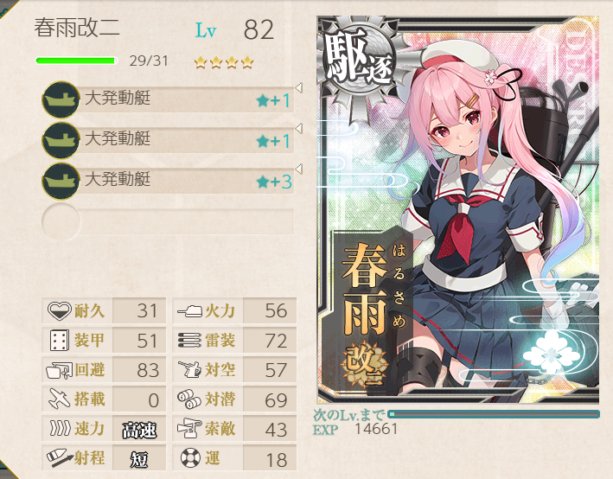Click the four-star rating row
Screen dimensions: 613x479
224,62
